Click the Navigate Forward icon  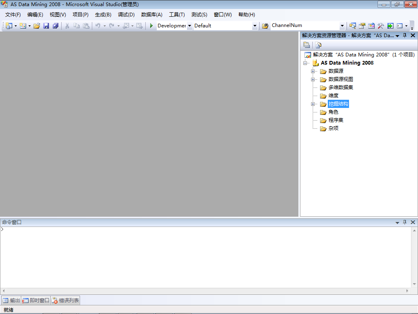click(140, 26)
